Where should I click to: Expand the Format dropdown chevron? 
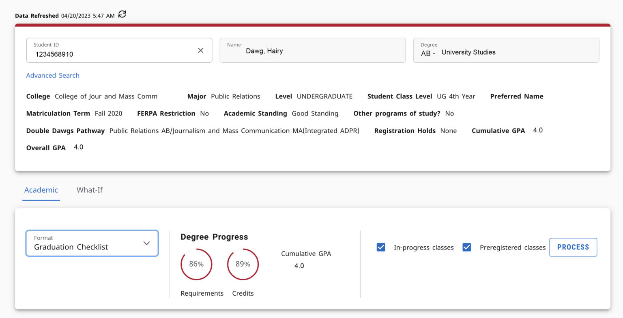click(146, 243)
